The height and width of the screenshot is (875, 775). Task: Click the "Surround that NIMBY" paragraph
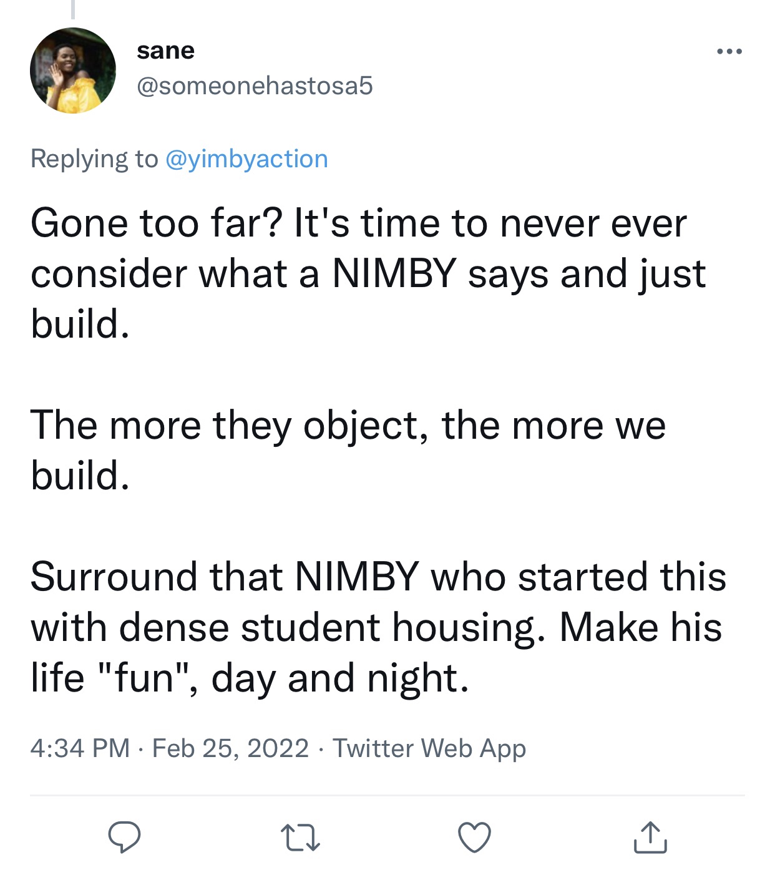[377, 627]
